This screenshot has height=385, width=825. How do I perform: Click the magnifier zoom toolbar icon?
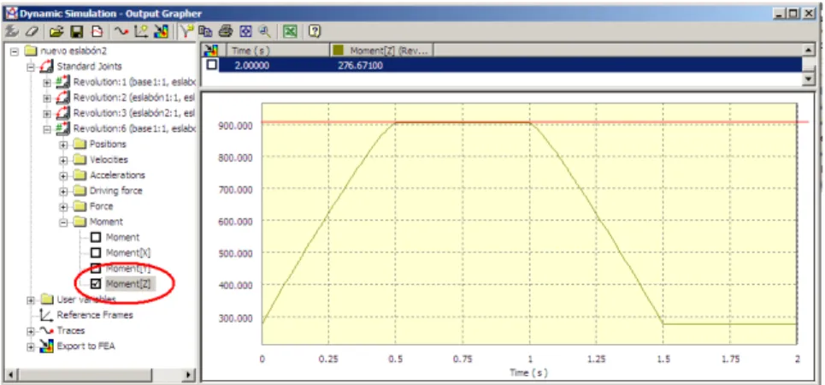tap(265, 32)
